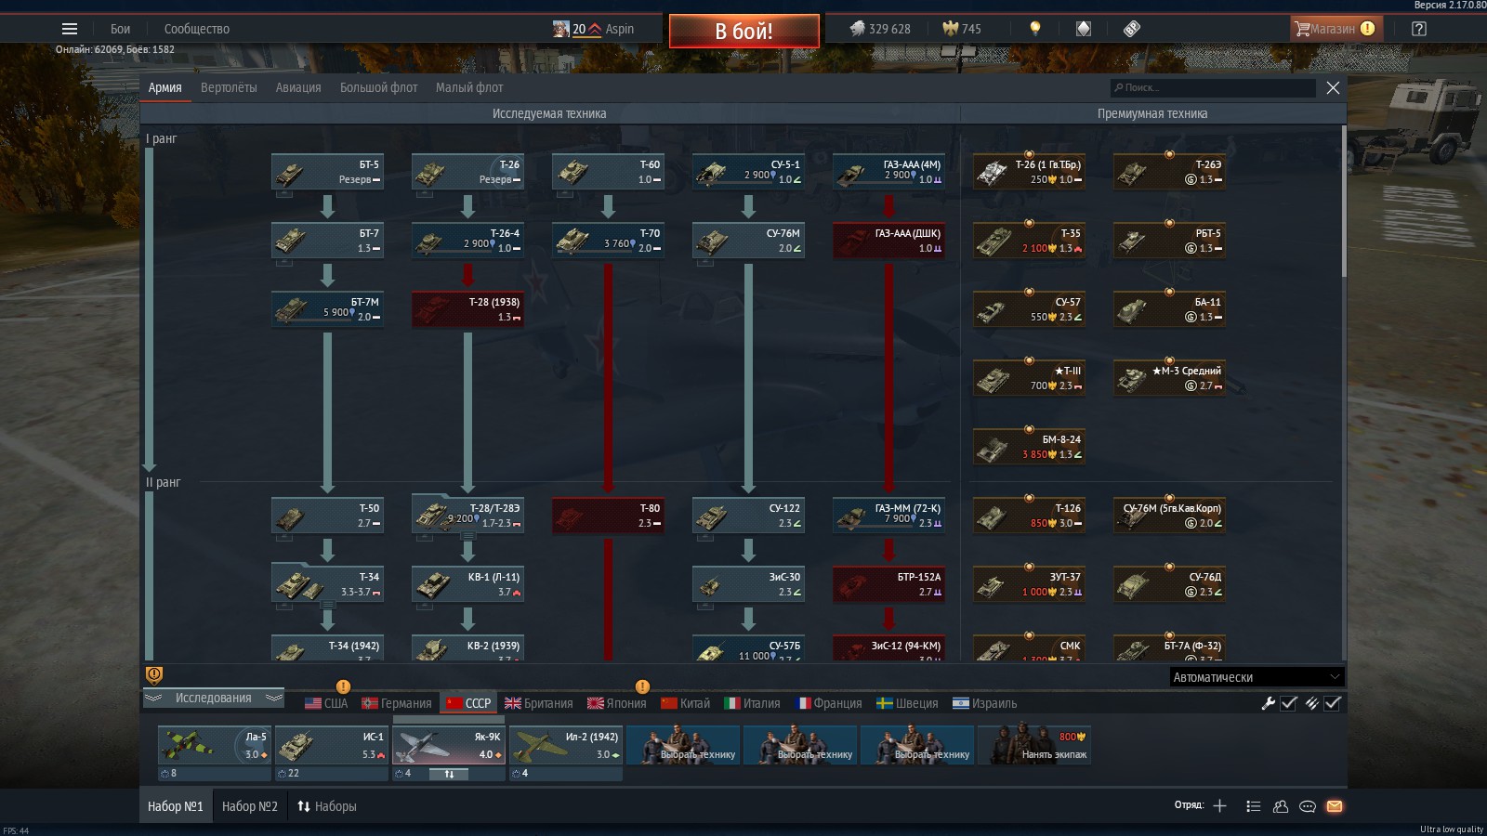Open the squad list icon

point(1253,806)
